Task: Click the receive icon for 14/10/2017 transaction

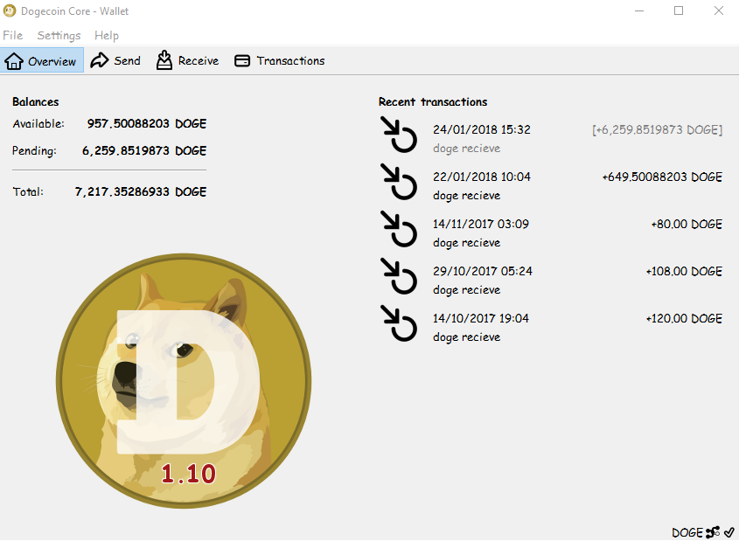Action: pos(399,323)
